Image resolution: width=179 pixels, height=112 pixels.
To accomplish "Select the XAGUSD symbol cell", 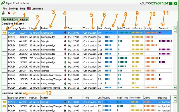I will [23, 102].
